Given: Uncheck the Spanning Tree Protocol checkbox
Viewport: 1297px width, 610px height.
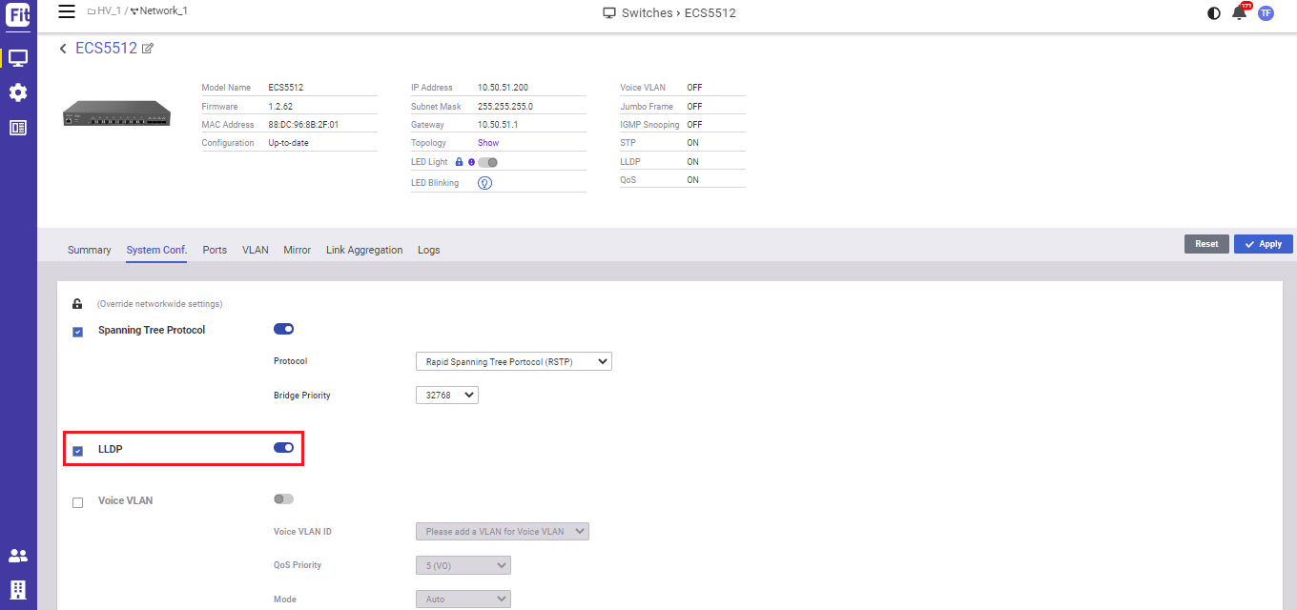Looking at the screenshot, I should coord(78,332).
